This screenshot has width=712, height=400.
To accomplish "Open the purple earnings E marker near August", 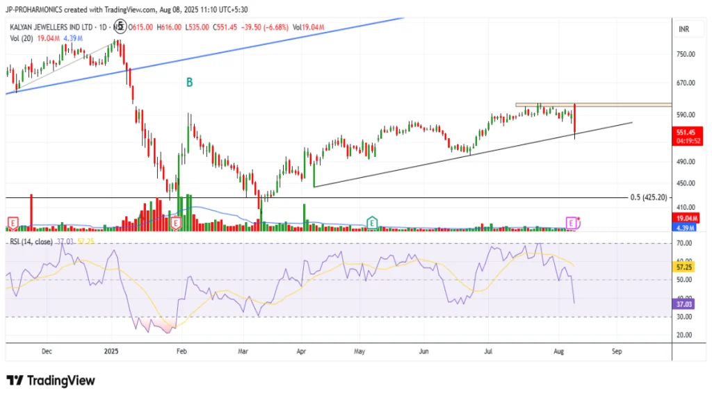I will tap(572, 223).
